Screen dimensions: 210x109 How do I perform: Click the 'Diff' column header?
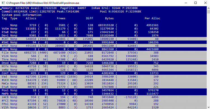tap(90, 18)
